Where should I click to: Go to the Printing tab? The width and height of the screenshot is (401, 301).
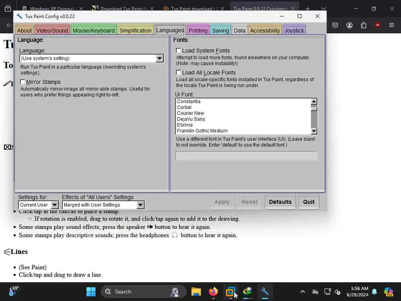(198, 30)
